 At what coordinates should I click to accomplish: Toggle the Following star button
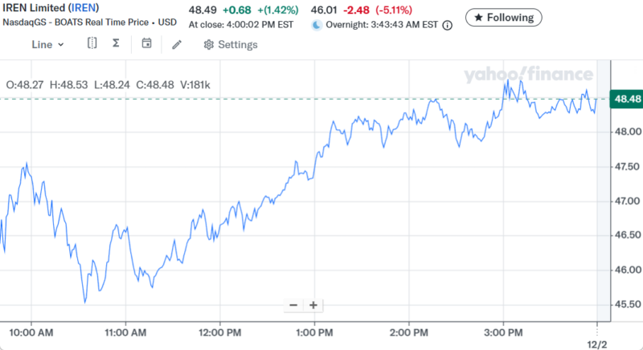point(504,17)
